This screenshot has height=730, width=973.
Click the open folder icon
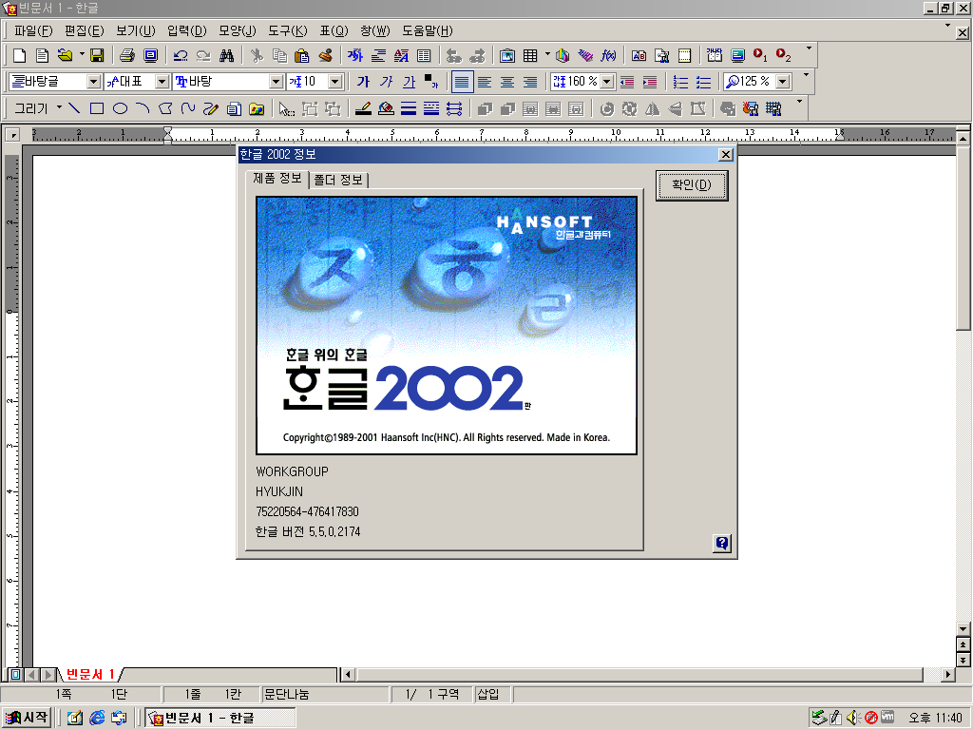tap(65, 56)
